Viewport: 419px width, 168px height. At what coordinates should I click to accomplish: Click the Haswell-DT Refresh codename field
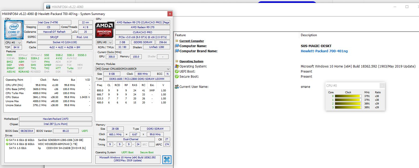(54, 32)
